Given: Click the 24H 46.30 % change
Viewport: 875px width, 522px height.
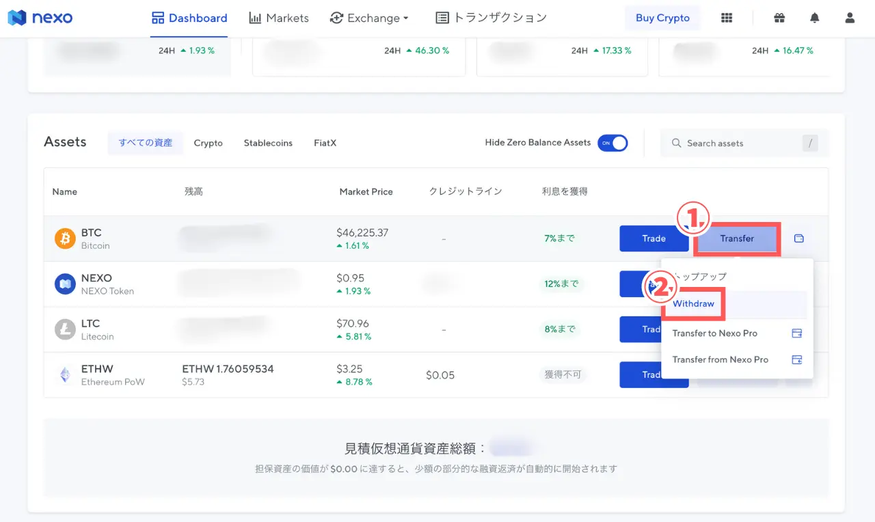Looking at the screenshot, I should click(416, 51).
